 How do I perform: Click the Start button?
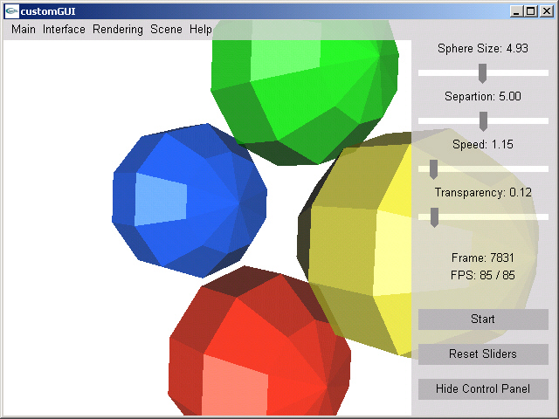[x=483, y=319]
